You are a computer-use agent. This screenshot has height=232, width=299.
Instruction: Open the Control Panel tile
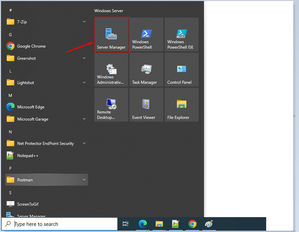pyautogui.click(x=182, y=70)
